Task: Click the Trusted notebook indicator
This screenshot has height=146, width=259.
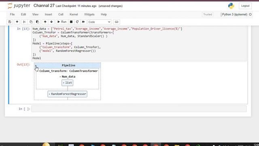Action: [x=208, y=15]
